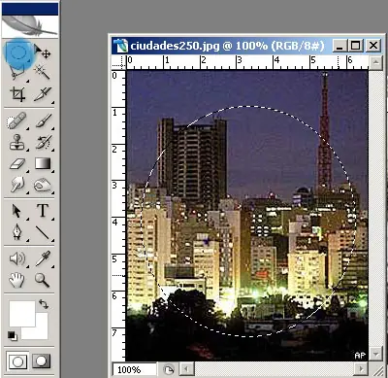Select the Polygonal Lasso tool
This screenshot has height=378, width=388.
(17, 74)
